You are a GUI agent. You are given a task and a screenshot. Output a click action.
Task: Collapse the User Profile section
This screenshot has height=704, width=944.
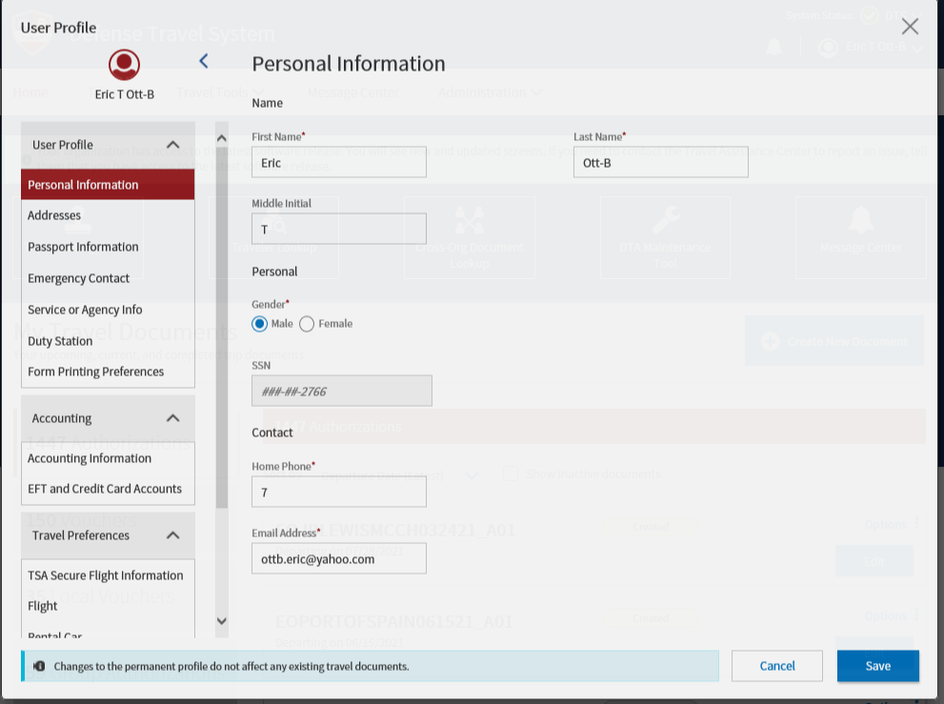(172, 145)
